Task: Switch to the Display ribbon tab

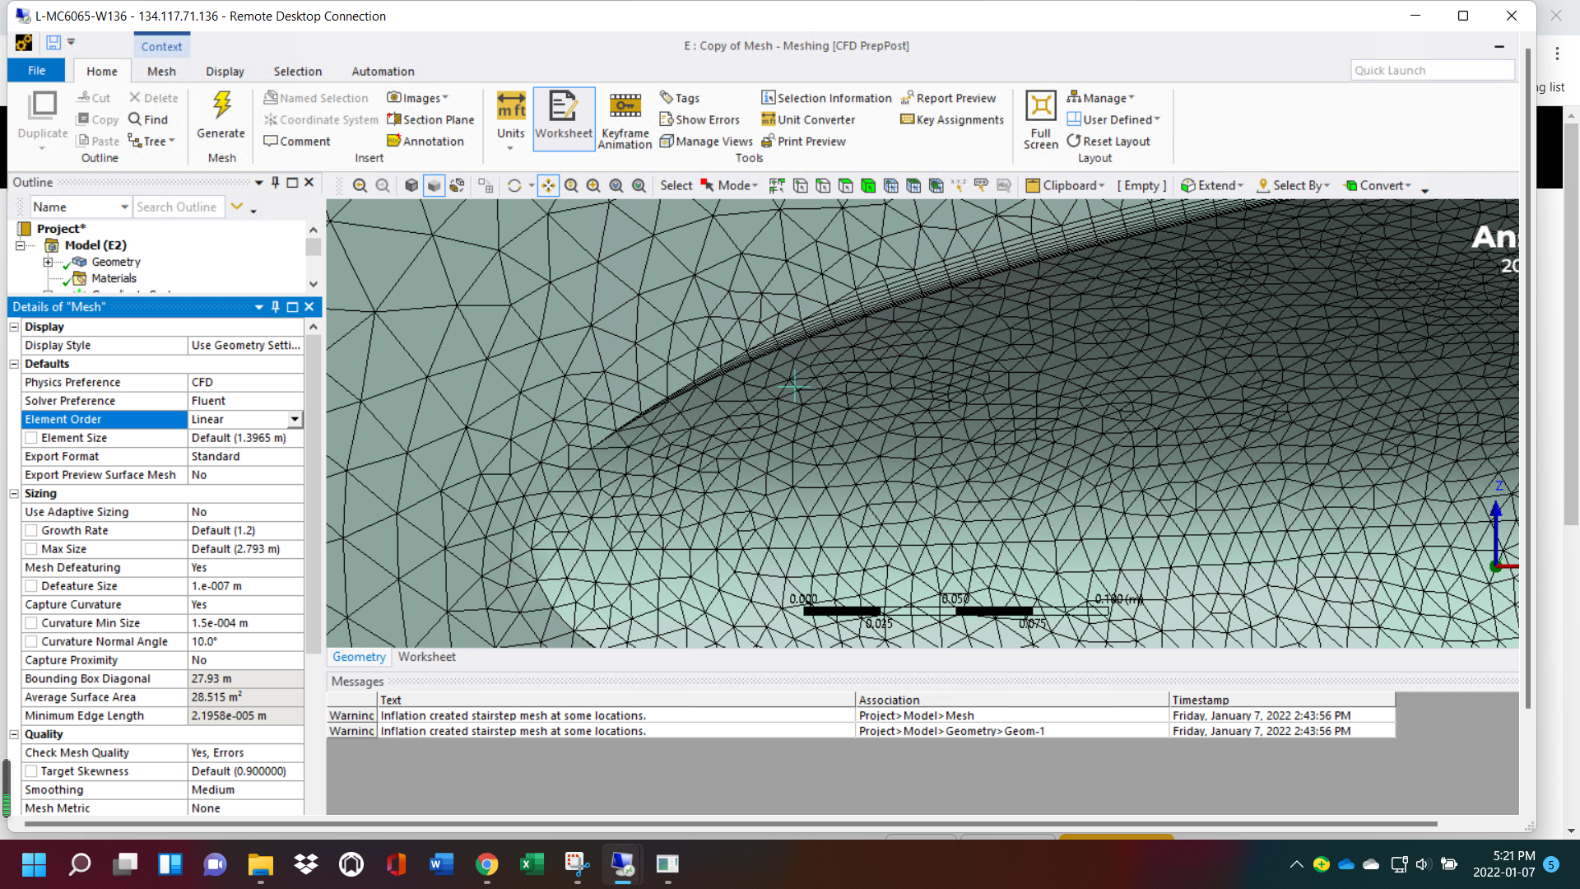Action: [x=225, y=72]
